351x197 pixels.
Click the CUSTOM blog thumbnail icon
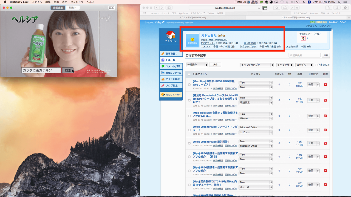(x=192, y=40)
